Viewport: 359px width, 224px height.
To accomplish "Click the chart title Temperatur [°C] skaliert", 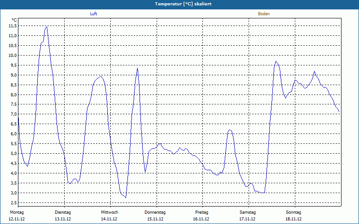I will [183, 4].
